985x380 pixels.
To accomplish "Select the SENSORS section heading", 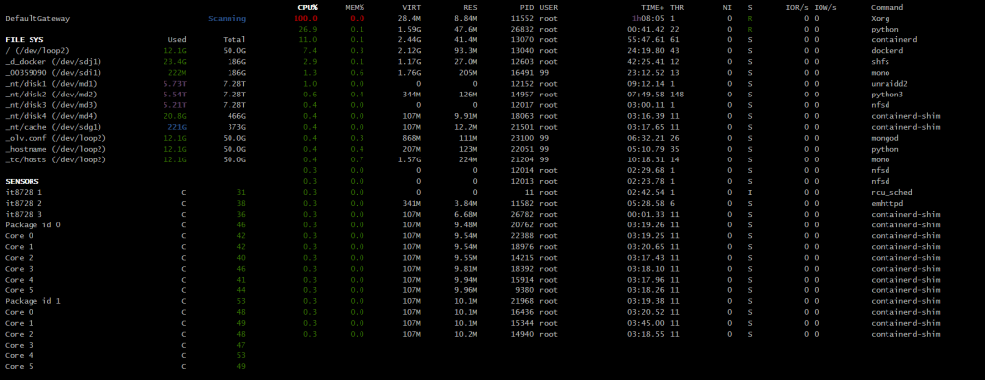I will tap(22, 181).
